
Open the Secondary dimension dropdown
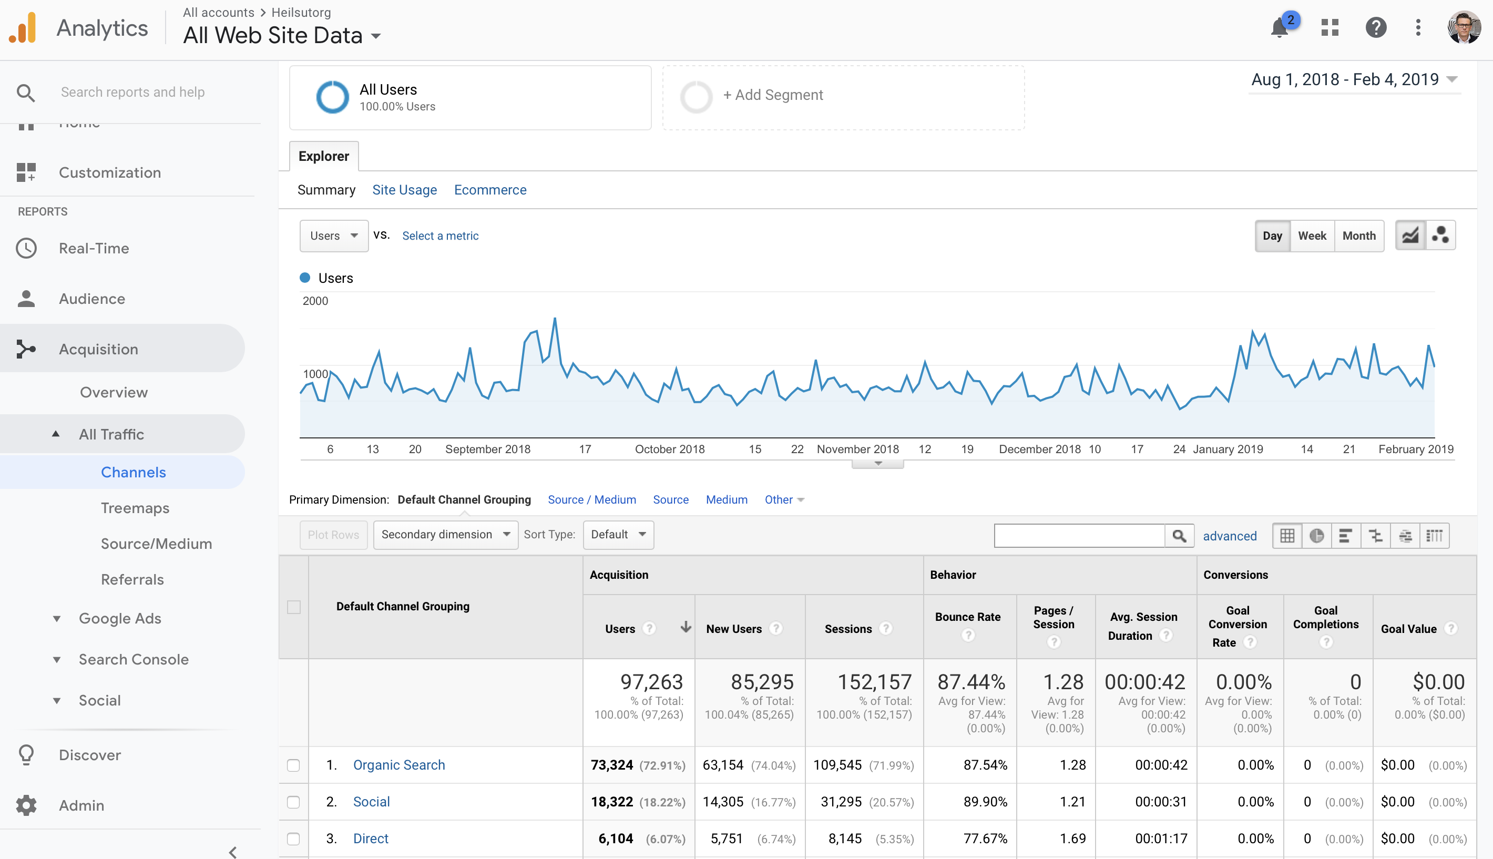pos(446,535)
